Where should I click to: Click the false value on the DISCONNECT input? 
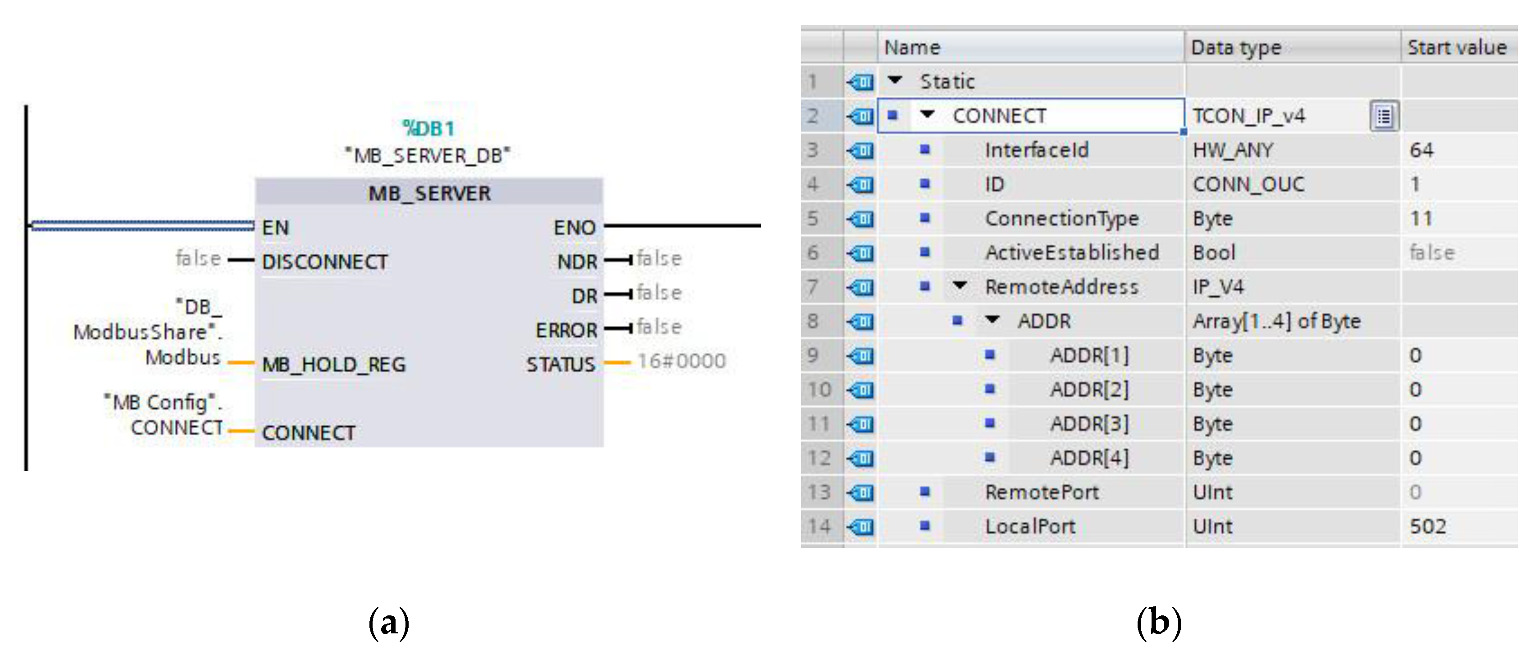click(x=198, y=259)
